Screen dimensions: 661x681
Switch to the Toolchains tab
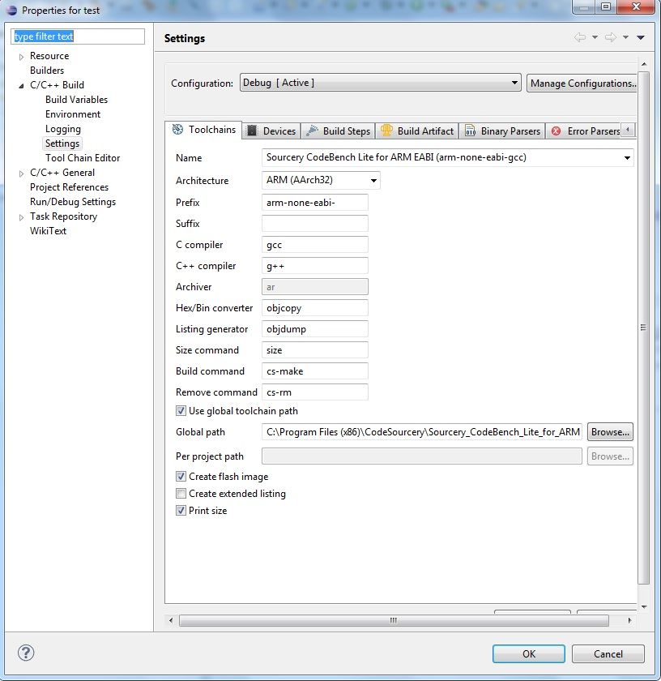pyautogui.click(x=203, y=130)
